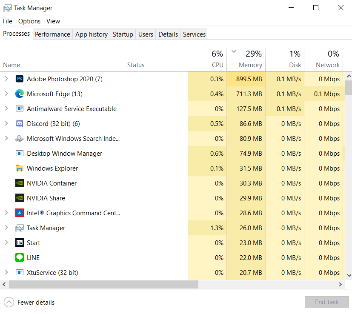The height and width of the screenshot is (314, 352).
Task: Sort by the Status column header
Action: (156, 60)
